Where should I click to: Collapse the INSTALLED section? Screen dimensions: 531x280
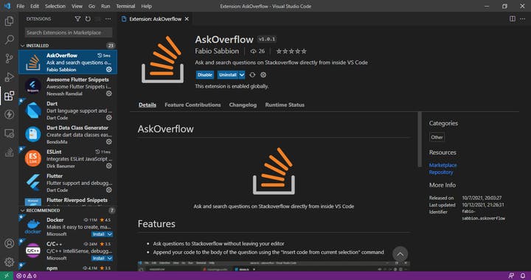tap(68, 45)
